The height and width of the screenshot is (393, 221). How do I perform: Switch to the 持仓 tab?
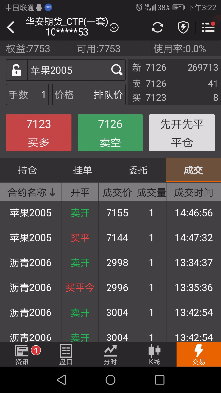coord(28,170)
